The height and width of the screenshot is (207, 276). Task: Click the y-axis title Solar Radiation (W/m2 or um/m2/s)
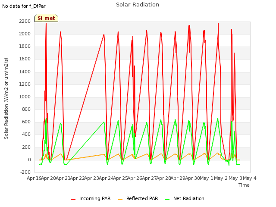coord(6,98)
